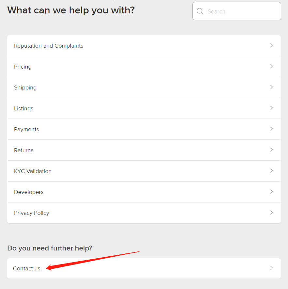Screen dimensions: 288x289
Task: Expand the Returns chevron arrow
Action: pos(271,150)
